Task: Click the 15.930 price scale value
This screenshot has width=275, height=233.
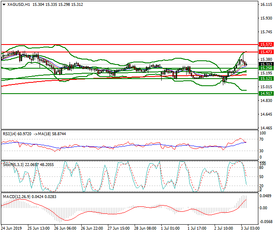Action: pos(266,18)
